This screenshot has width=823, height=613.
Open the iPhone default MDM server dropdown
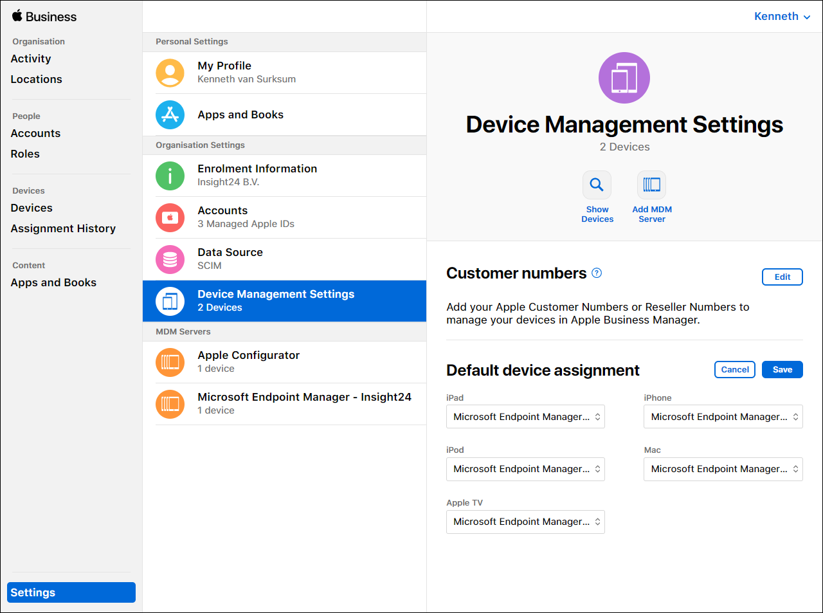723,417
